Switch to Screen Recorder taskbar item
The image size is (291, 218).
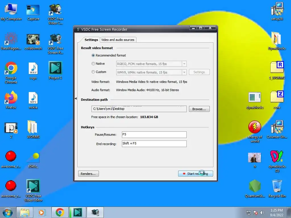point(95,212)
